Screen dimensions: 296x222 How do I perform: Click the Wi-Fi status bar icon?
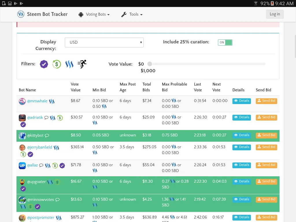point(256,3)
